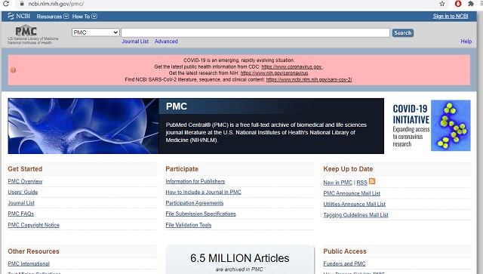Open the Journal List link below search
Viewport: 483px width, 274px height.
click(x=135, y=42)
